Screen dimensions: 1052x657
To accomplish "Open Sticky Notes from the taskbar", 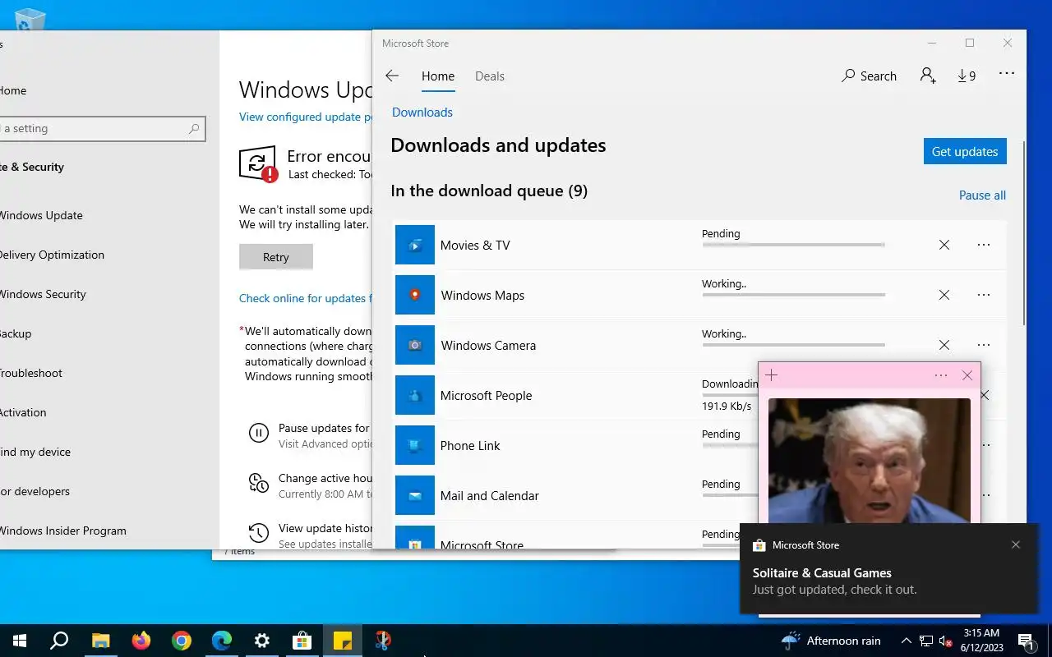I will click(x=343, y=641).
